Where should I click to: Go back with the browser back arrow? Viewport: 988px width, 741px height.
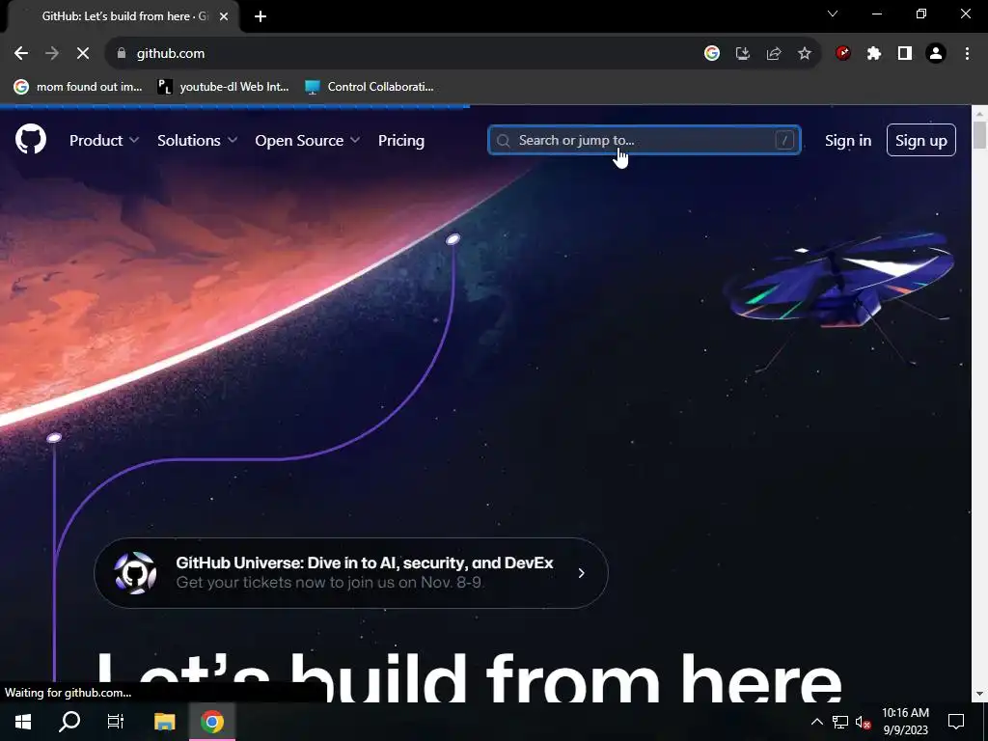pos(21,54)
